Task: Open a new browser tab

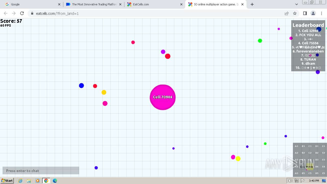Action: [252, 4]
